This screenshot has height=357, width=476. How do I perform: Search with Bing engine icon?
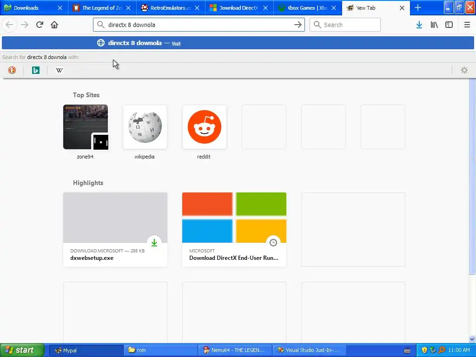point(35,70)
